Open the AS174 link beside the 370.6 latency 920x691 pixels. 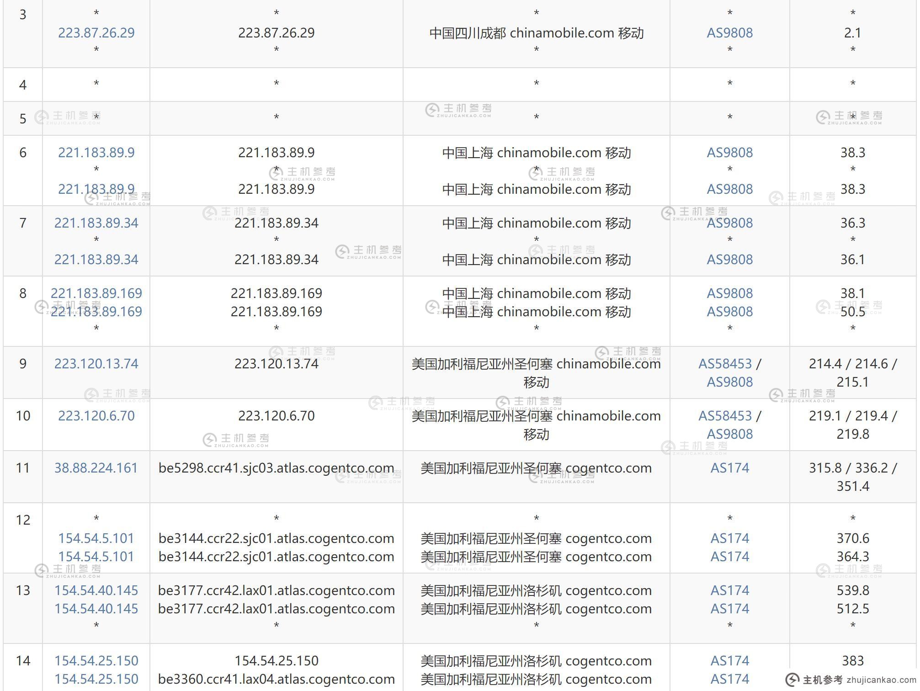coord(729,538)
